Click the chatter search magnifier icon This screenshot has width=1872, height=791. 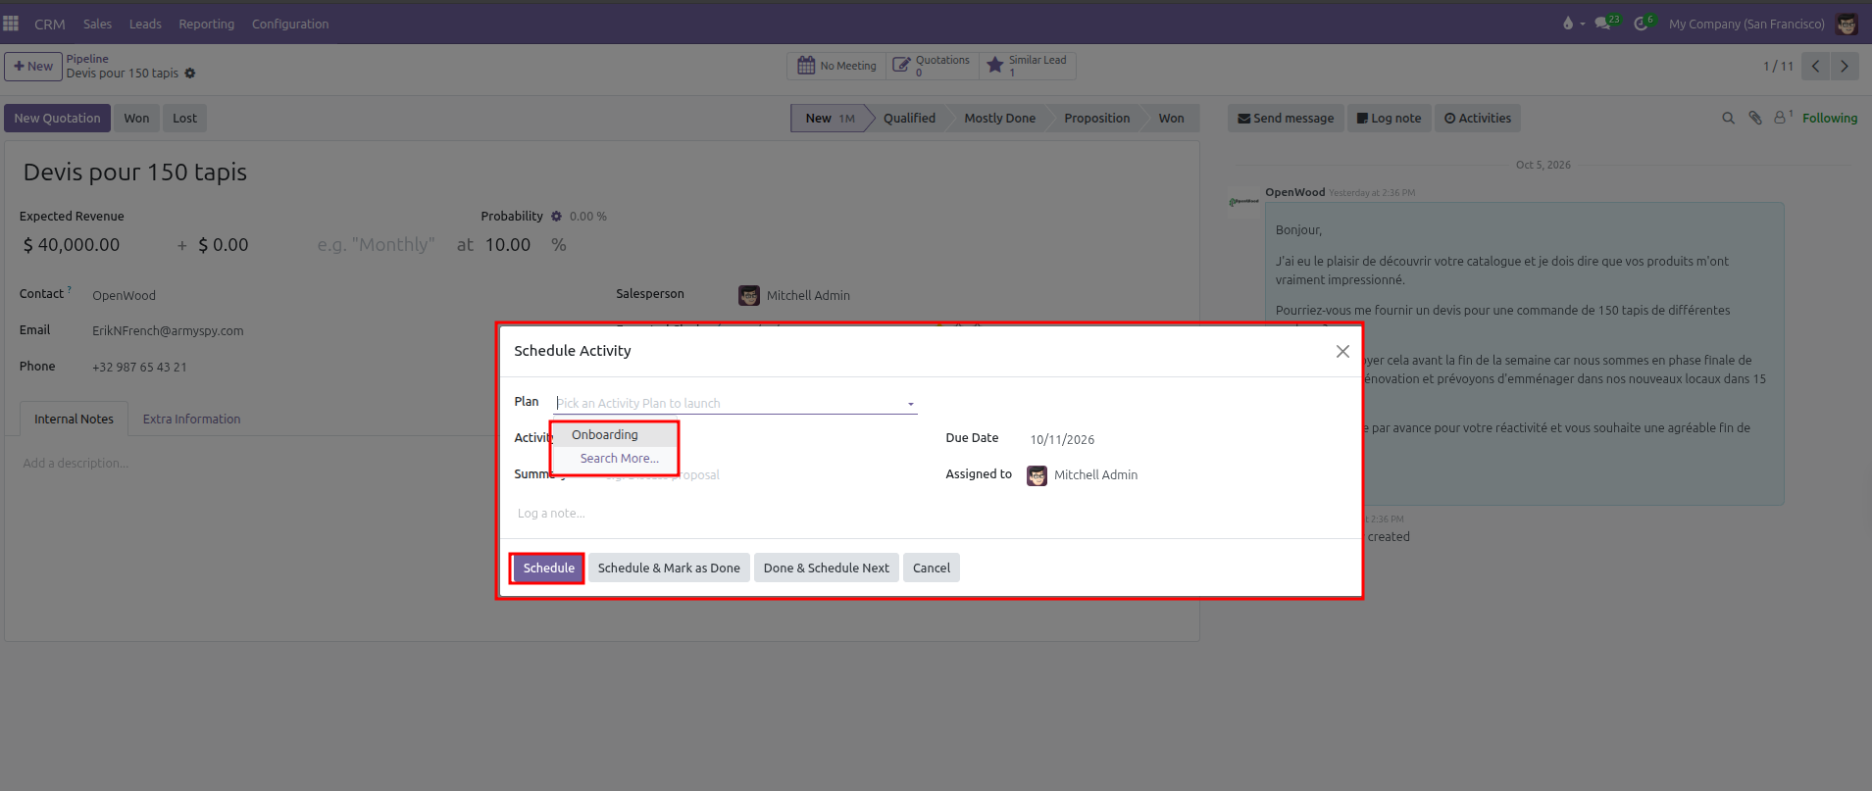(x=1728, y=119)
